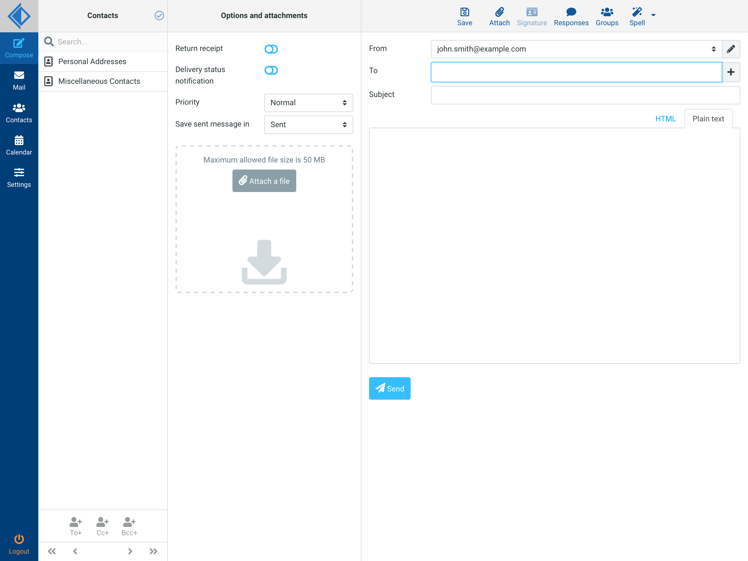Select the Plain text tab
748x561 pixels.
click(708, 119)
